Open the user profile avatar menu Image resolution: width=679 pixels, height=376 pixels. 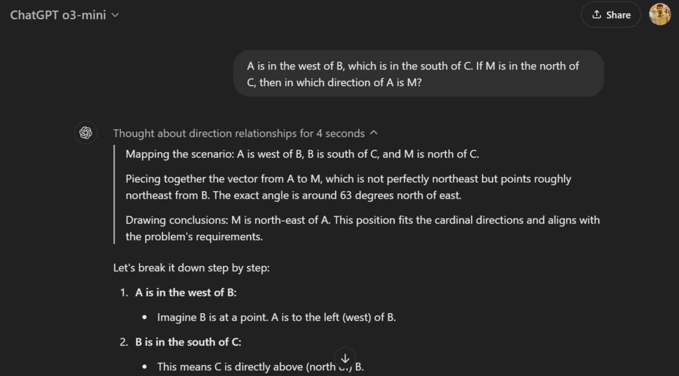(660, 15)
